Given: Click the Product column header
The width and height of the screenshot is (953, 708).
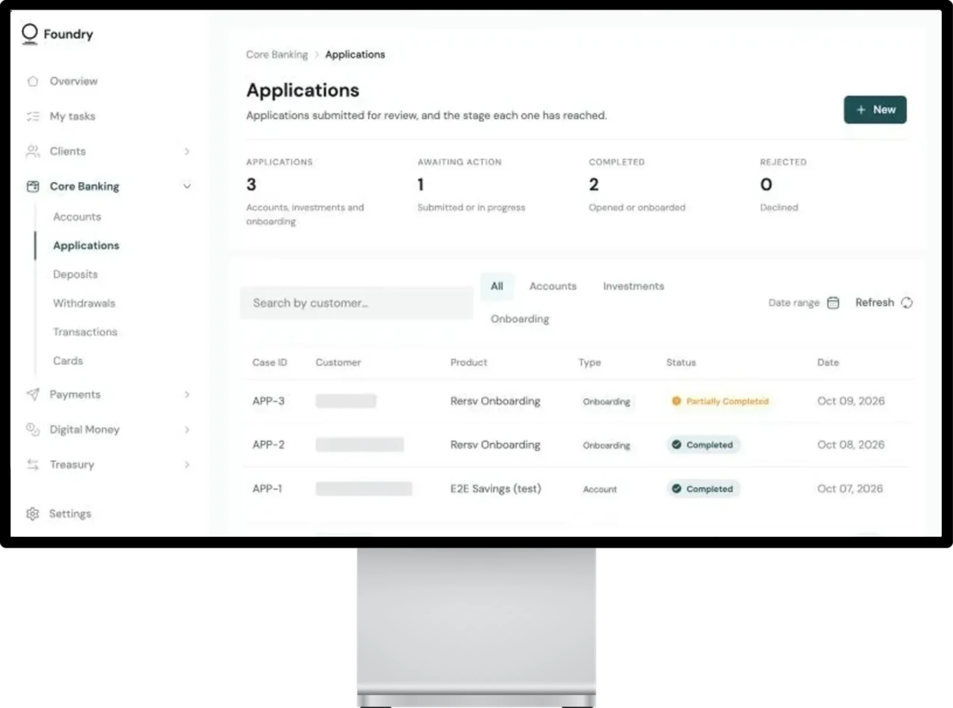Looking at the screenshot, I should [x=469, y=363].
